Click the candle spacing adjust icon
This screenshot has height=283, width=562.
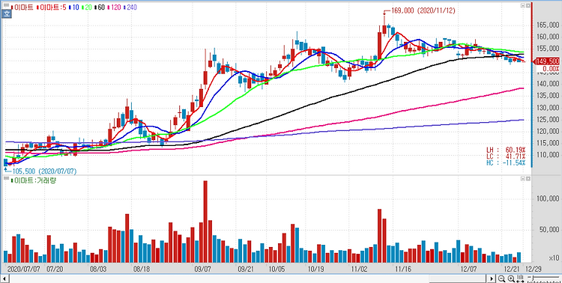(x=520, y=279)
